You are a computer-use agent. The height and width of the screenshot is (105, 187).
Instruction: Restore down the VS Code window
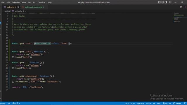coord(182,2)
